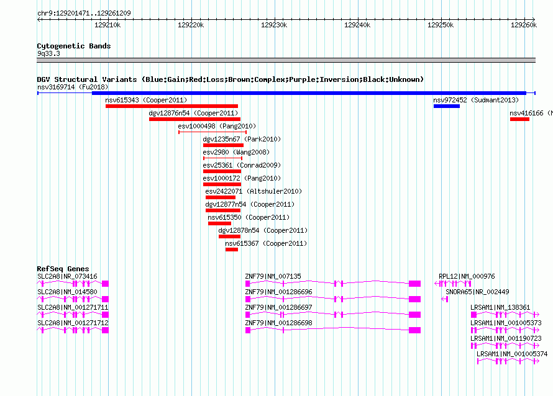Select the red bar under nsv416166
The image size is (553, 396).
[x=520, y=119]
